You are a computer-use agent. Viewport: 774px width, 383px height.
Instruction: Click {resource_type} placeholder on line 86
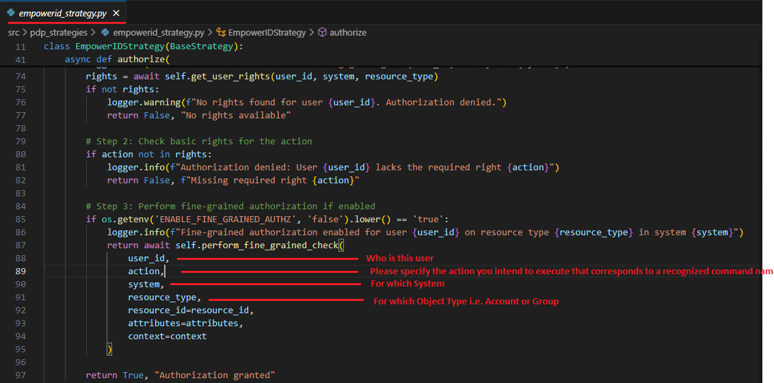[x=593, y=232]
